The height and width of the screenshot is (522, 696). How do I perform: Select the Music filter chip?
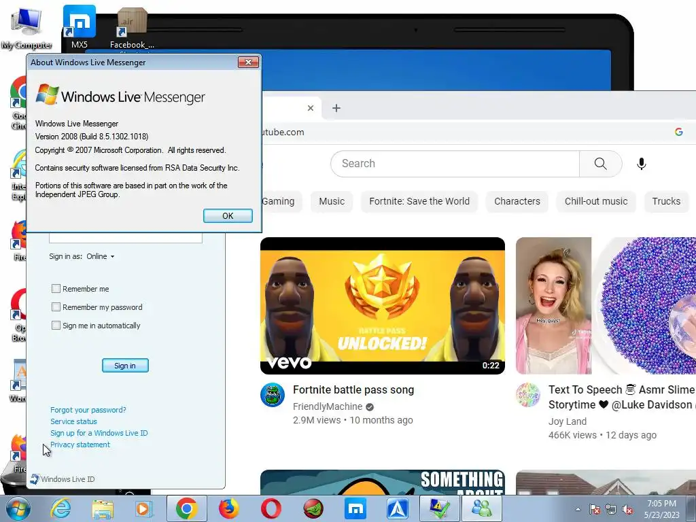[332, 201]
